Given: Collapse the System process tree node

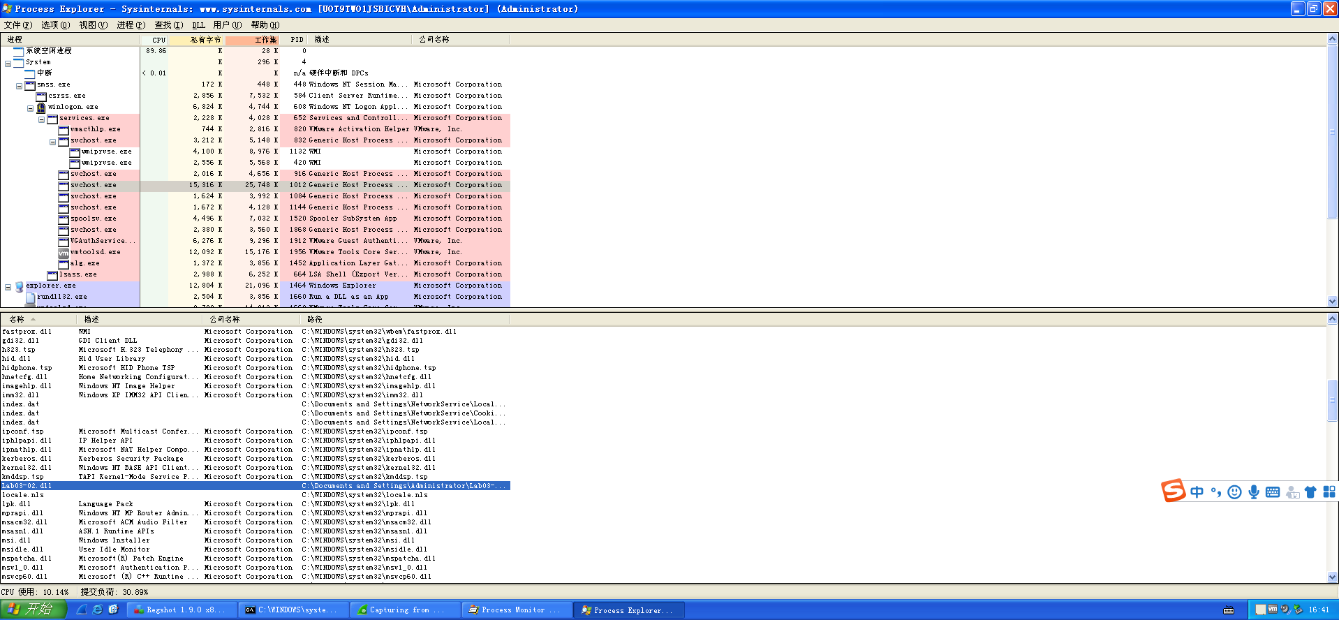Looking at the screenshot, I should pyautogui.click(x=8, y=64).
